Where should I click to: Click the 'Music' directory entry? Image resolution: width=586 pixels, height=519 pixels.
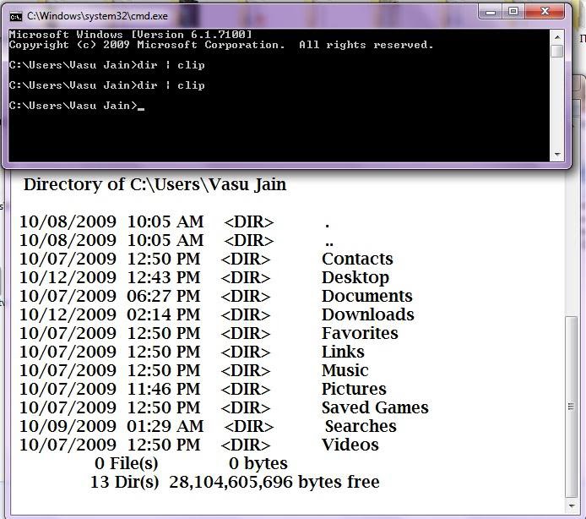(x=345, y=370)
